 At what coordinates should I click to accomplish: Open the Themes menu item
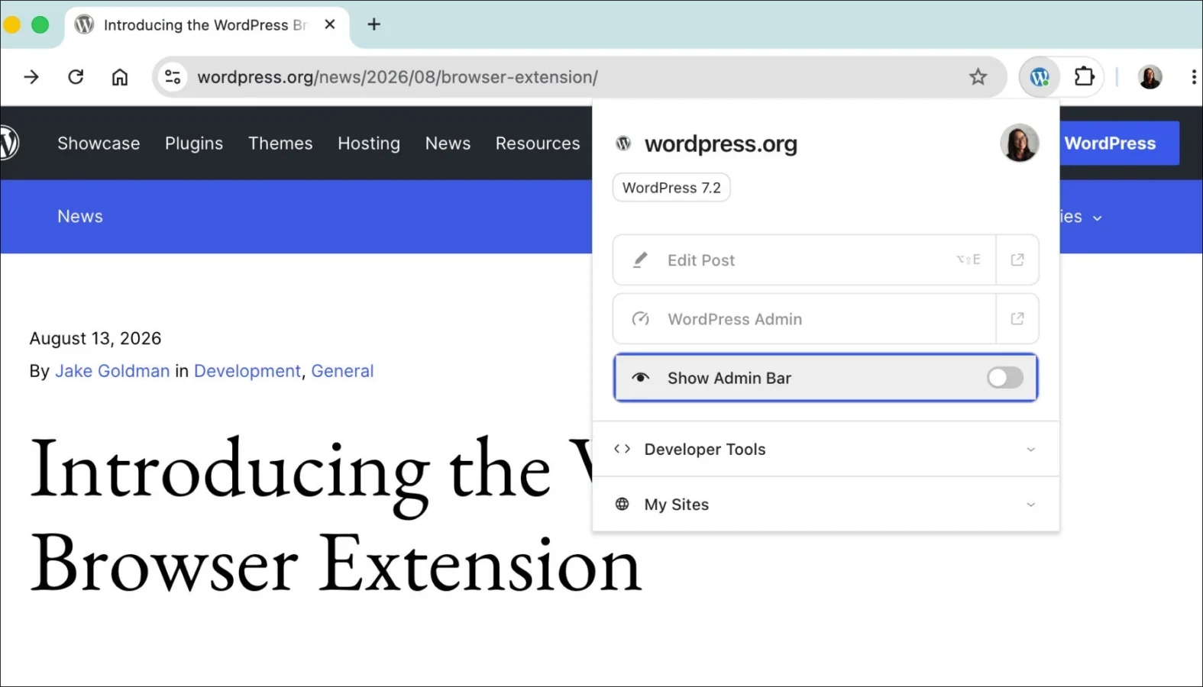pos(280,143)
